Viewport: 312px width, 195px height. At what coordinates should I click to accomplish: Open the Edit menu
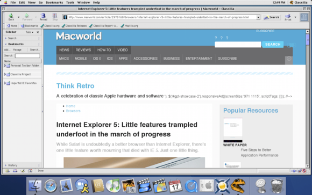22,2
